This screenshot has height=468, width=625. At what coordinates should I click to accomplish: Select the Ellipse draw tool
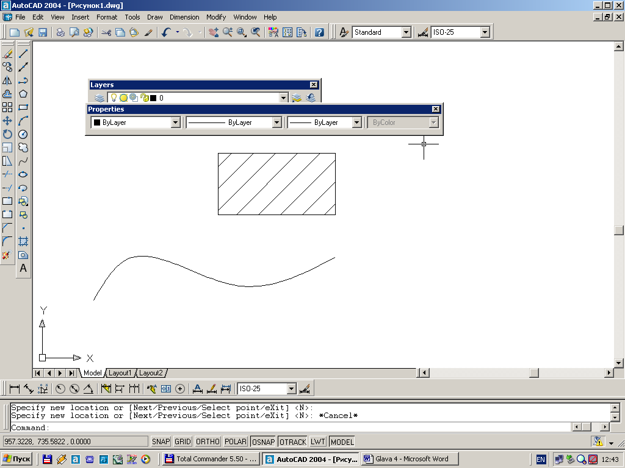click(x=23, y=175)
